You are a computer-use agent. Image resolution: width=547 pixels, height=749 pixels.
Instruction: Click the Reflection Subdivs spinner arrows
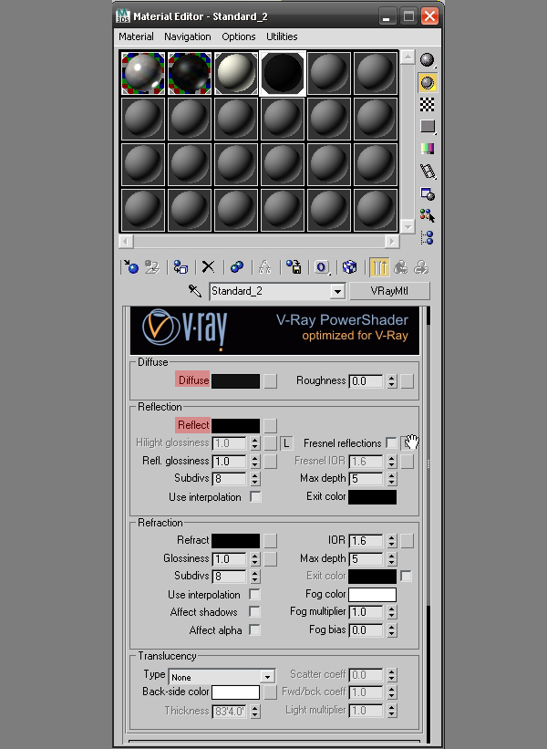(x=255, y=479)
